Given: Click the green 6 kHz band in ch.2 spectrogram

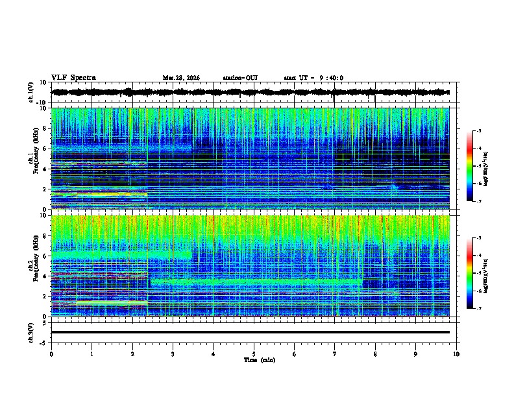Looking at the screenshot, I should pyautogui.click(x=121, y=255).
